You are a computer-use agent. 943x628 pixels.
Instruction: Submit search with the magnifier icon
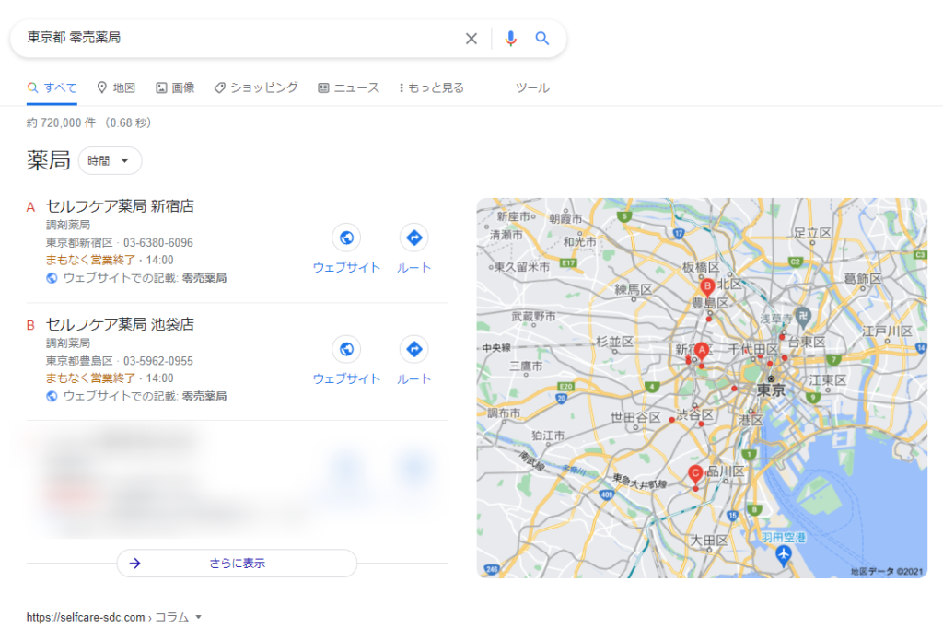point(541,39)
